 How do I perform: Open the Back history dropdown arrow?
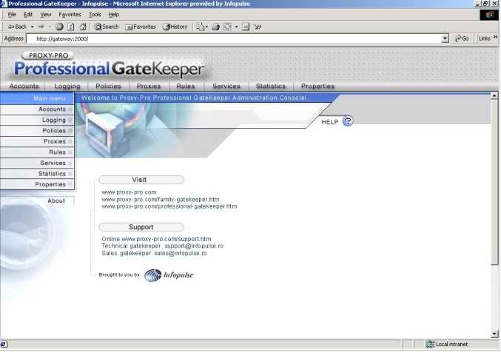[33, 27]
